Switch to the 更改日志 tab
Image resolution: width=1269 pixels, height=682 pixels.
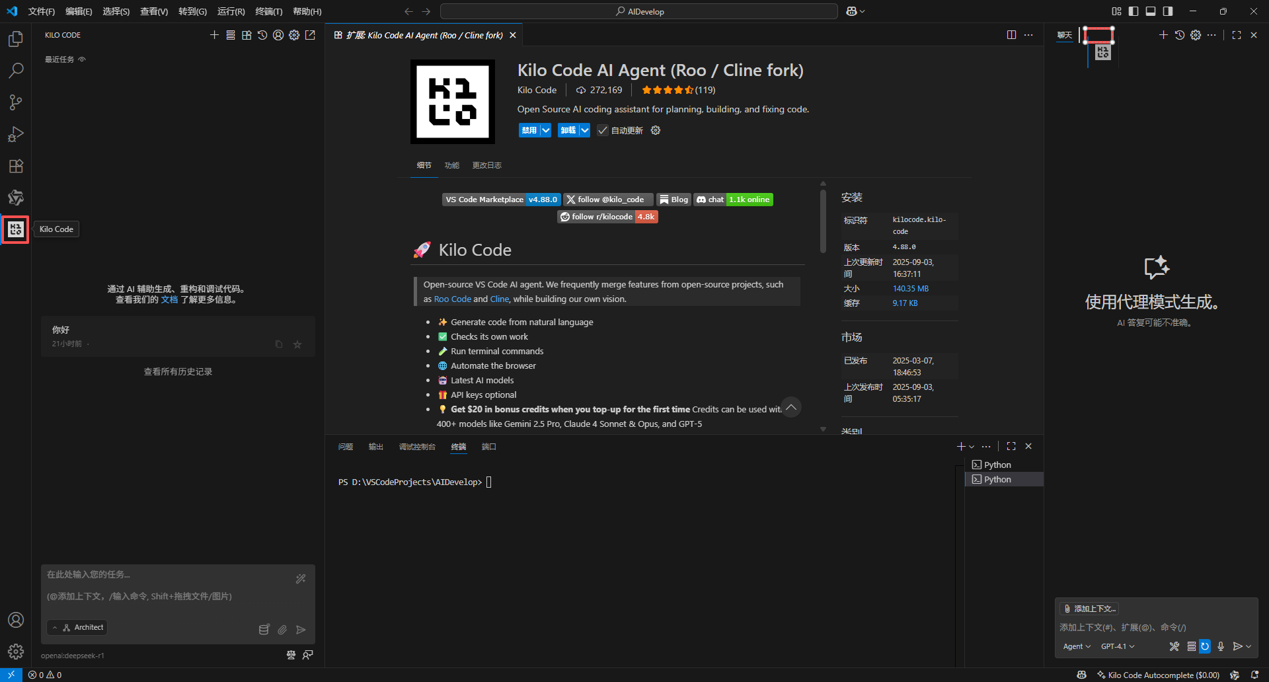point(486,165)
